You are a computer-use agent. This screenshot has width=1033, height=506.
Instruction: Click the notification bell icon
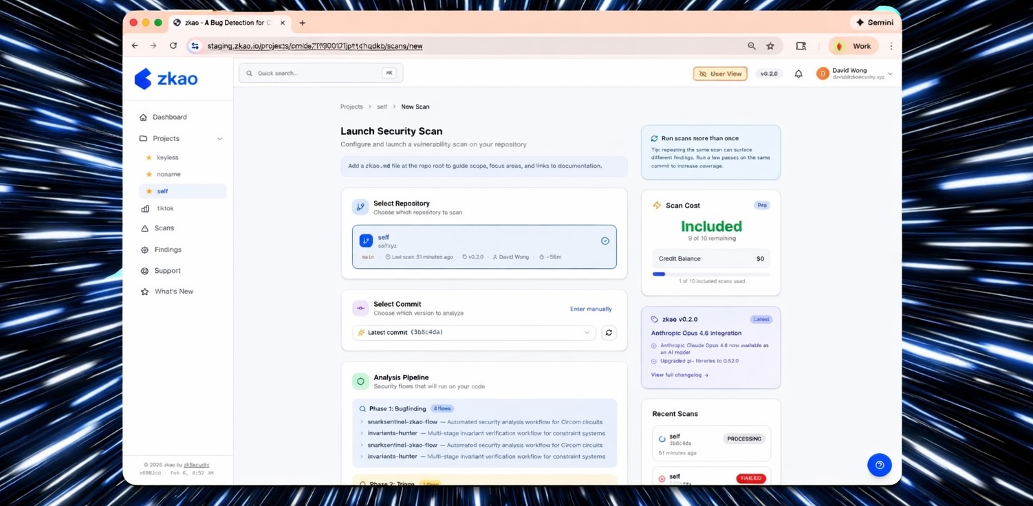click(798, 74)
